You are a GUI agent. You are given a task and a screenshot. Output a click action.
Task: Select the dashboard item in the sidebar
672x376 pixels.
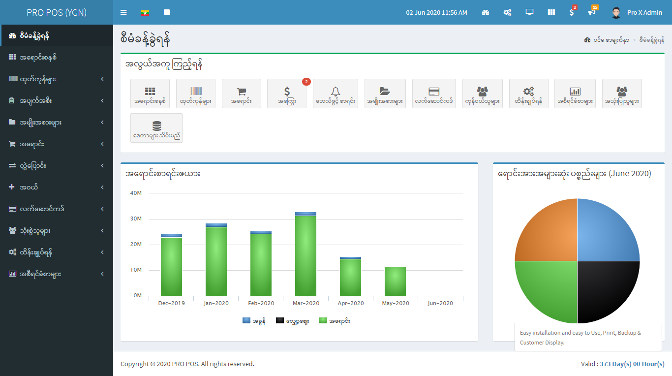[57, 35]
